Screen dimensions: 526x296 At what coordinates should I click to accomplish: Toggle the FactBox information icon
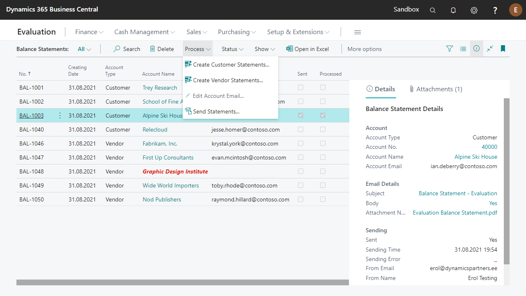(476, 49)
